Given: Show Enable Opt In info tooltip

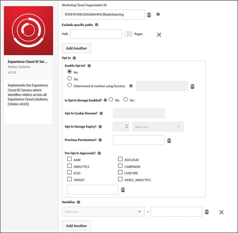Looking at the screenshot, I should (89, 66).
